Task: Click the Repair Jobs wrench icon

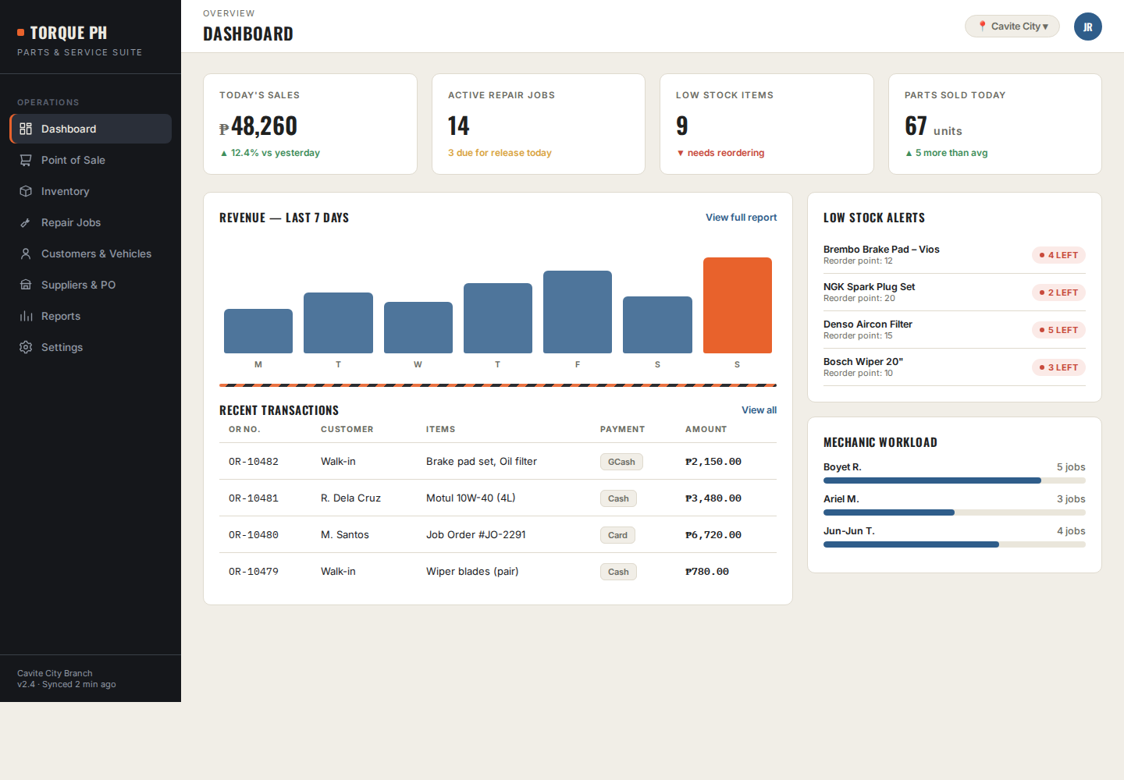Action: (x=26, y=222)
